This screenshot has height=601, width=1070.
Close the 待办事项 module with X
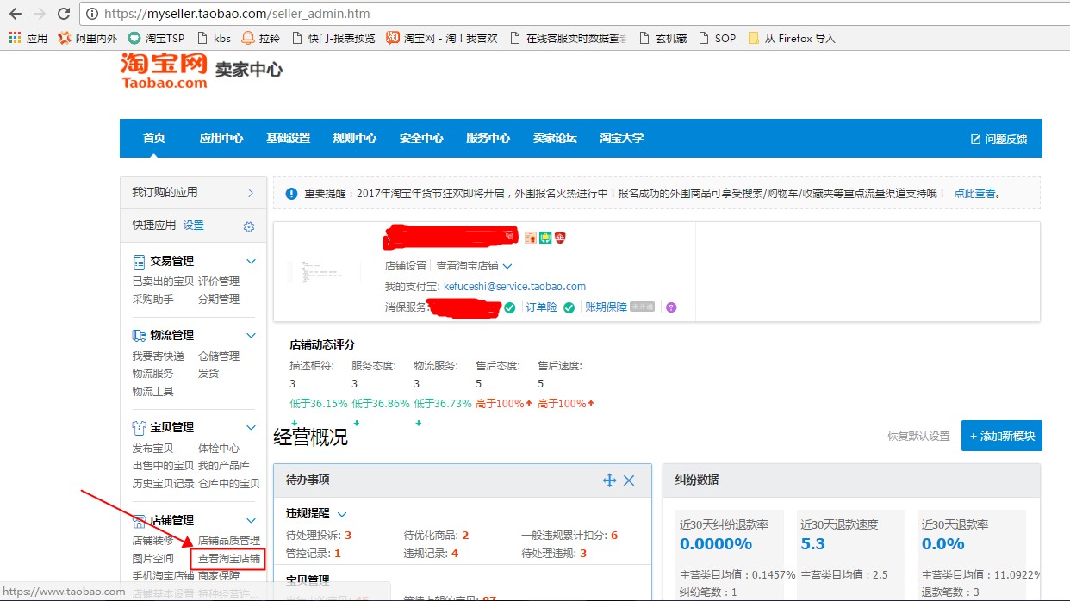coord(629,480)
